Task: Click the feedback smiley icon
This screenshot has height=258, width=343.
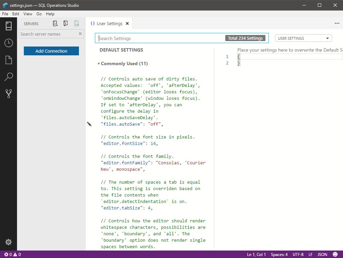Action: [x=335, y=254]
